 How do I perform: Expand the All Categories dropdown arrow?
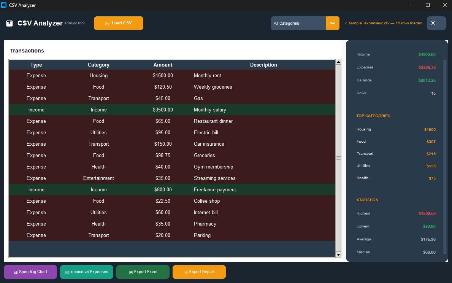[x=332, y=23]
